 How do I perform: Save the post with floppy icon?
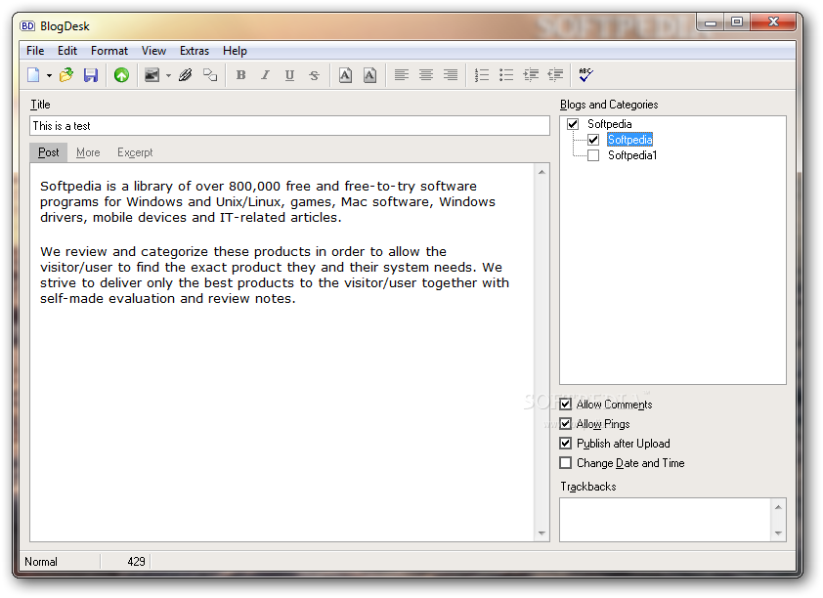pos(91,75)
